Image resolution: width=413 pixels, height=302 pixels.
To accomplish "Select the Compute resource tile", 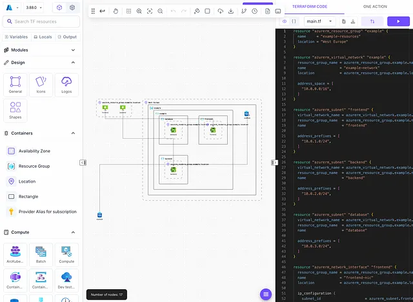I will 66,255.
